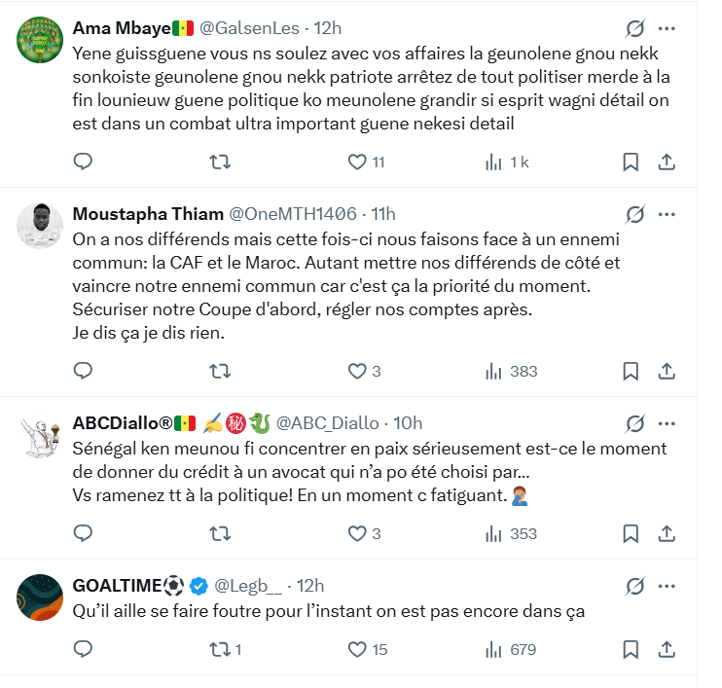This screenshot has height=688, width=722.
Task: Open more options on Ama Mbaye's tweet
Action: (668, 26)
